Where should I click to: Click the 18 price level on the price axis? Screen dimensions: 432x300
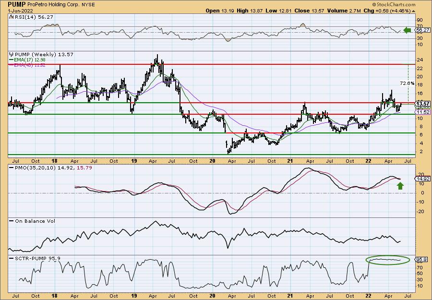[x=420, y=85]
